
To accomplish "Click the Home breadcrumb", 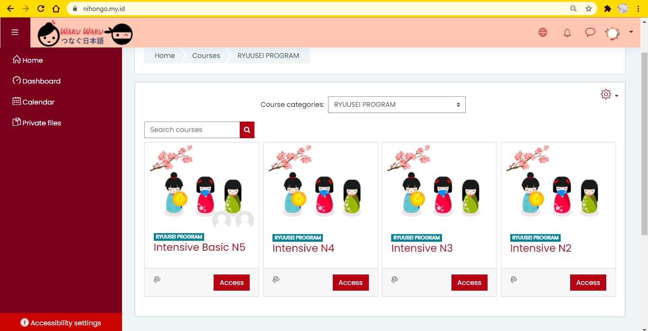I will click(x=165, y=56).
